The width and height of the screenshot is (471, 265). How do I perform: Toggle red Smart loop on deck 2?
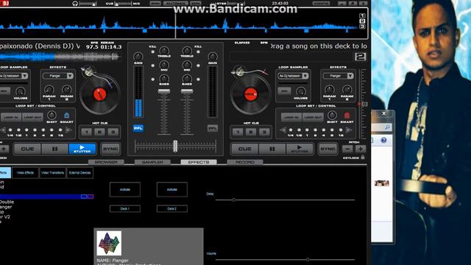347,116
